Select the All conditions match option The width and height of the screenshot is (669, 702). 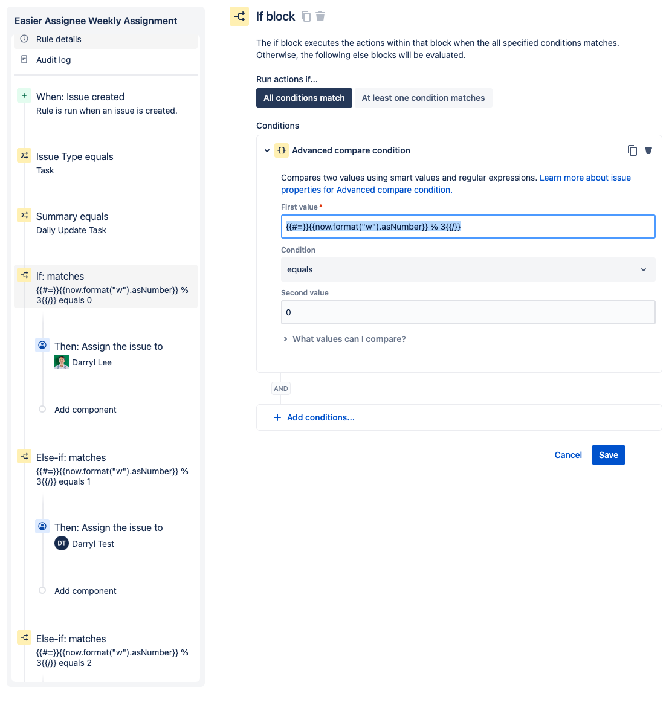coord(304,97)
